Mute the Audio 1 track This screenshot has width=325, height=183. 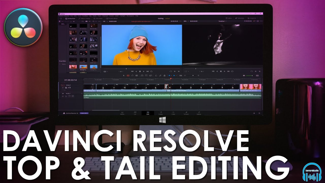pyautogui.click(x=73, y=96)
